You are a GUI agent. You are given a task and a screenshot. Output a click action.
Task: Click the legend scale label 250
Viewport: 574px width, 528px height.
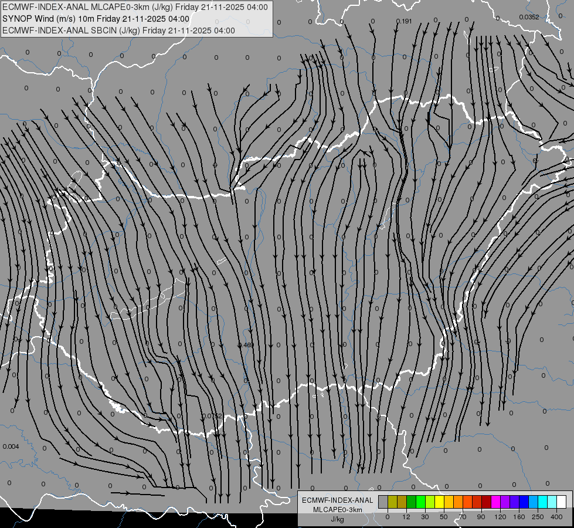[x=538, y=517]
